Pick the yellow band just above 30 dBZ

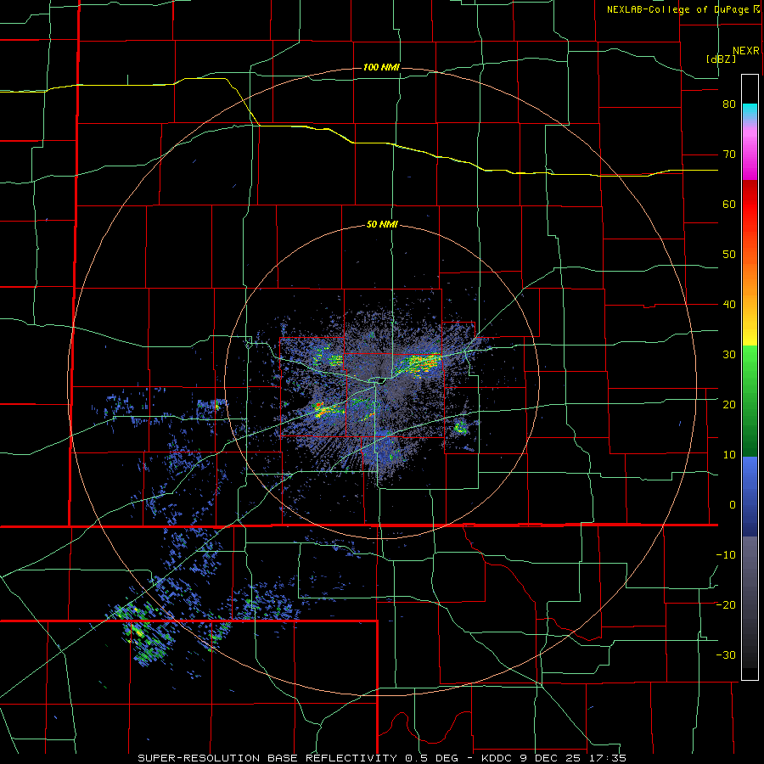[750, 335]
